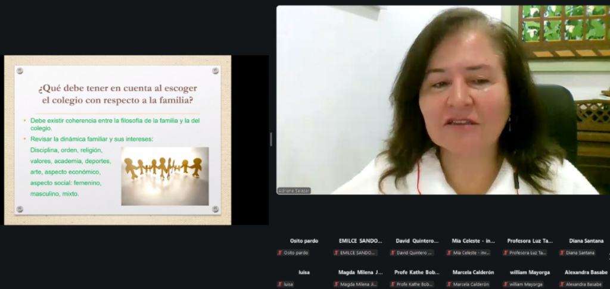
Task: Click the shared presentation slide
Action: coord(117,140)
